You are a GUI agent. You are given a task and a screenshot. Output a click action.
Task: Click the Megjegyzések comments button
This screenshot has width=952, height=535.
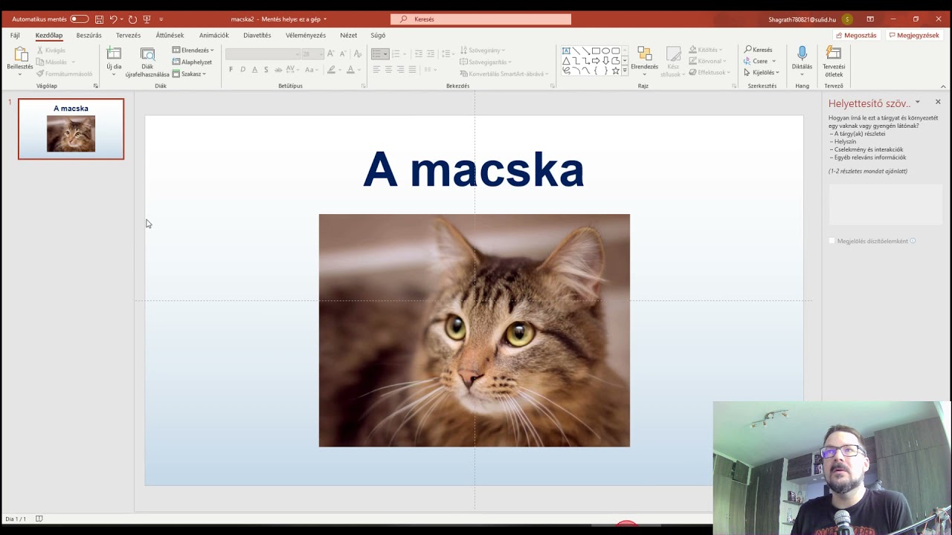(x=913, y=35)
